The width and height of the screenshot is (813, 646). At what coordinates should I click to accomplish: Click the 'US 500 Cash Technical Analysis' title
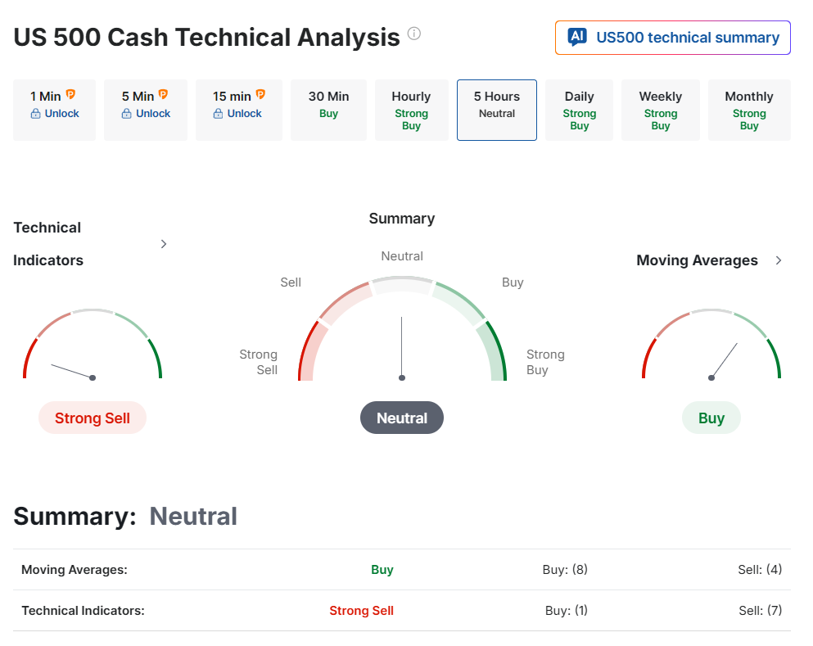coord(206,38)
